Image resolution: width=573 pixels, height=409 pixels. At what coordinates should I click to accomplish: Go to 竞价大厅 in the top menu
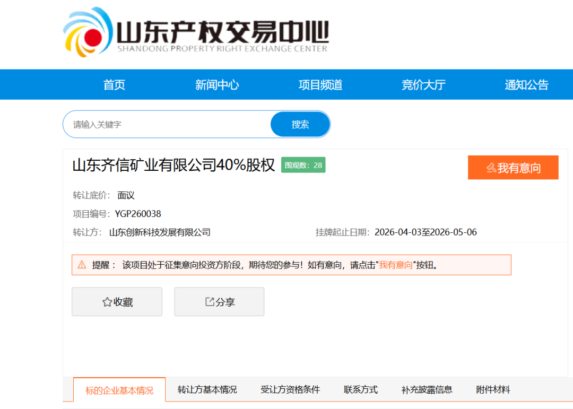[x=423, y=84]
